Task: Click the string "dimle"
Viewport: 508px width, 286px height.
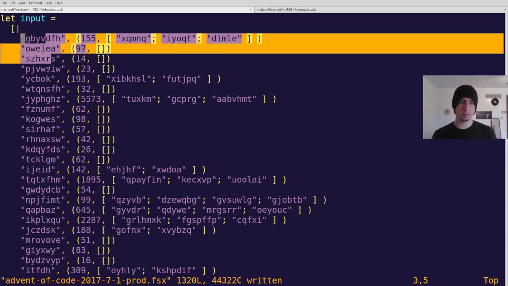Action: 224,39
